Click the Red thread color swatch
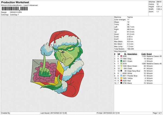 tap(121, 81)
